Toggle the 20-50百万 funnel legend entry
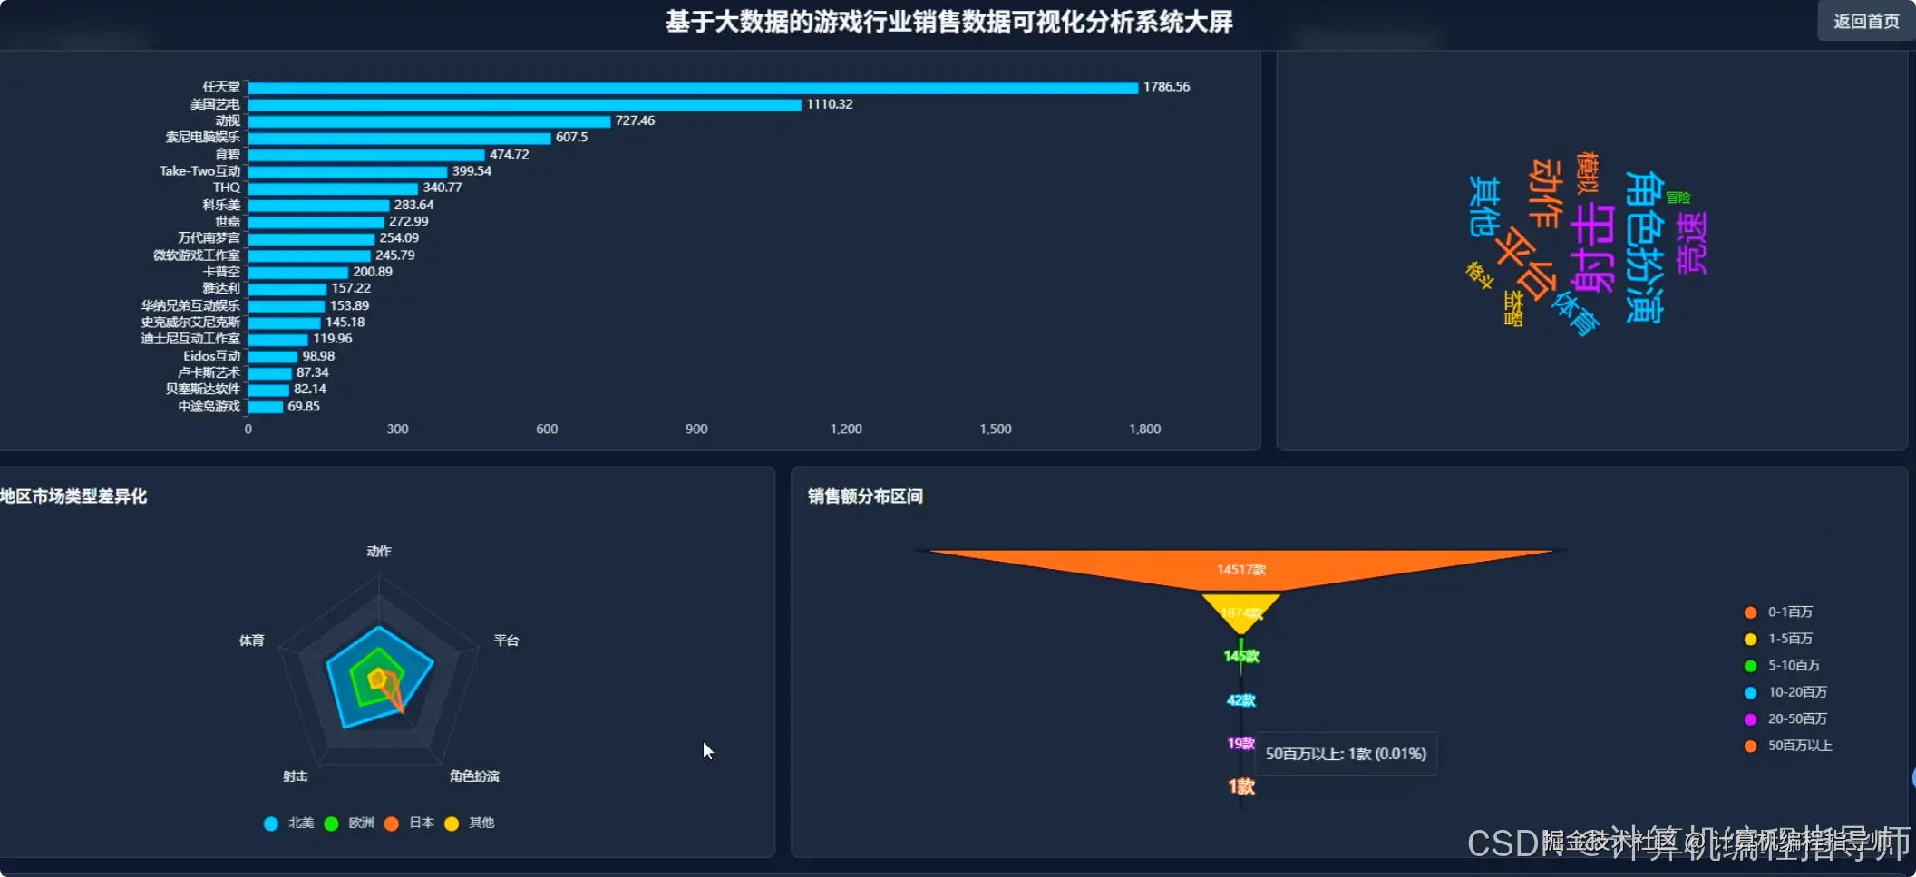This screenshot has width=1916, height=877. pos(1785,718)
